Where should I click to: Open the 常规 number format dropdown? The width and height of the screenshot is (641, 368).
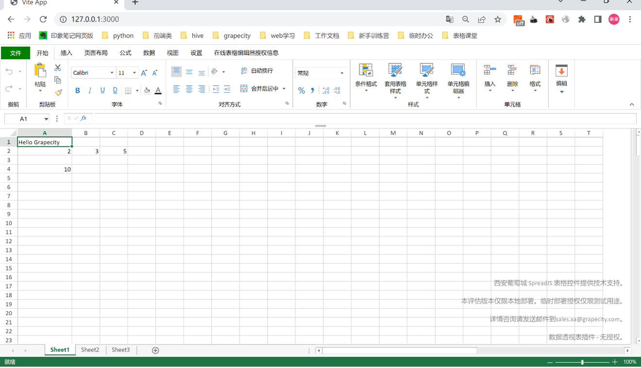(x=342, y=73)
